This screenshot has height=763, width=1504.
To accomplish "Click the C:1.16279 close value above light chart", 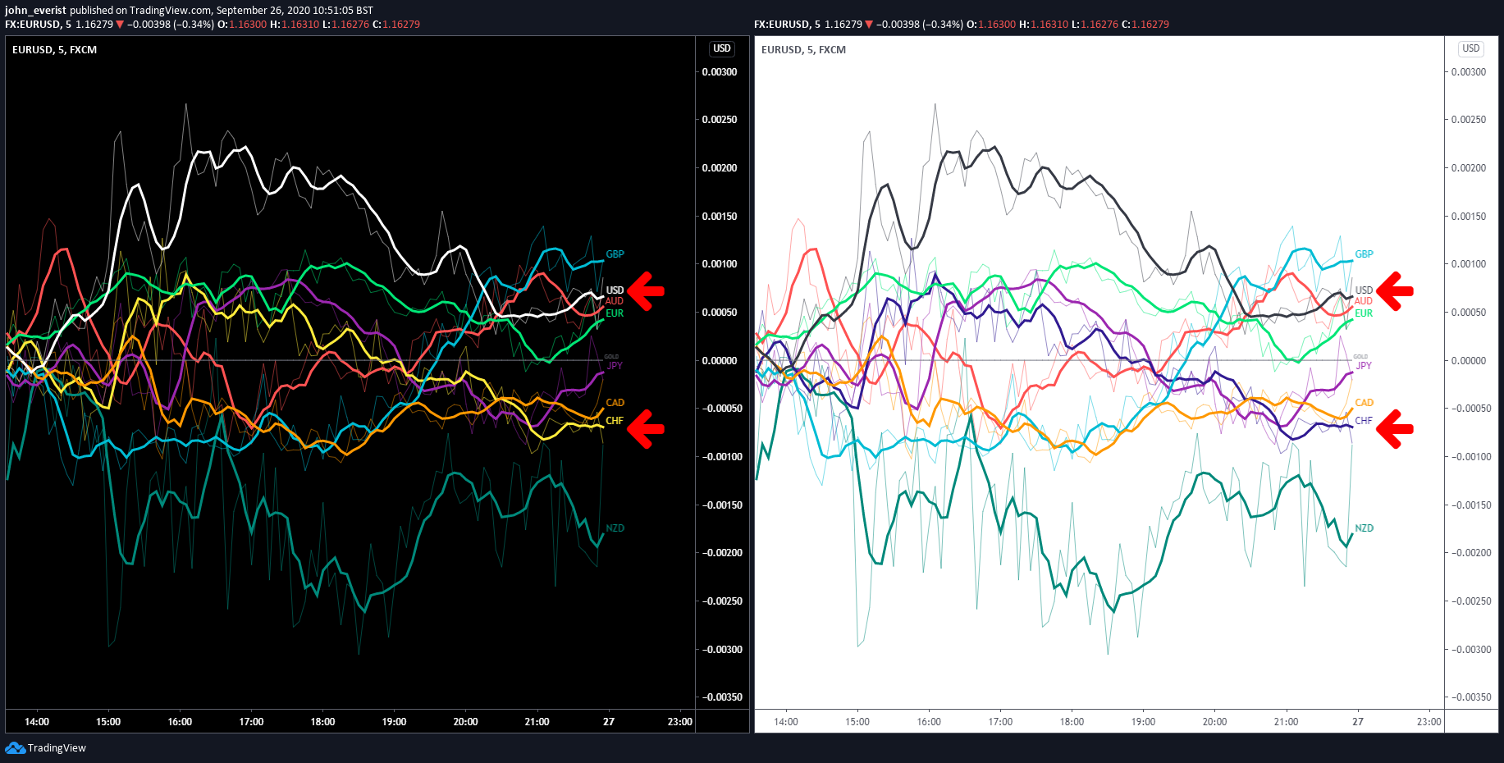I will tap(1145, 25).
